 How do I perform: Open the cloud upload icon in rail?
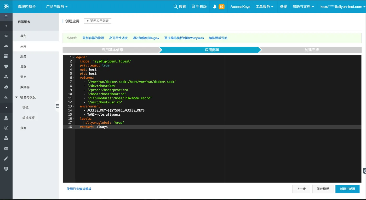click(6, 87)
